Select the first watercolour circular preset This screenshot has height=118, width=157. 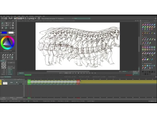coord(143,47)
